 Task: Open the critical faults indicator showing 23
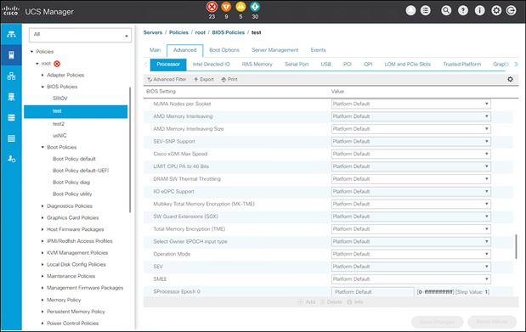[x=212, y=7]
